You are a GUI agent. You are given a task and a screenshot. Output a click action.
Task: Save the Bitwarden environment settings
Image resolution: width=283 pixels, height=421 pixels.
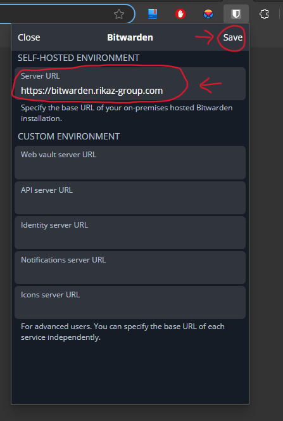coord(232,37)
